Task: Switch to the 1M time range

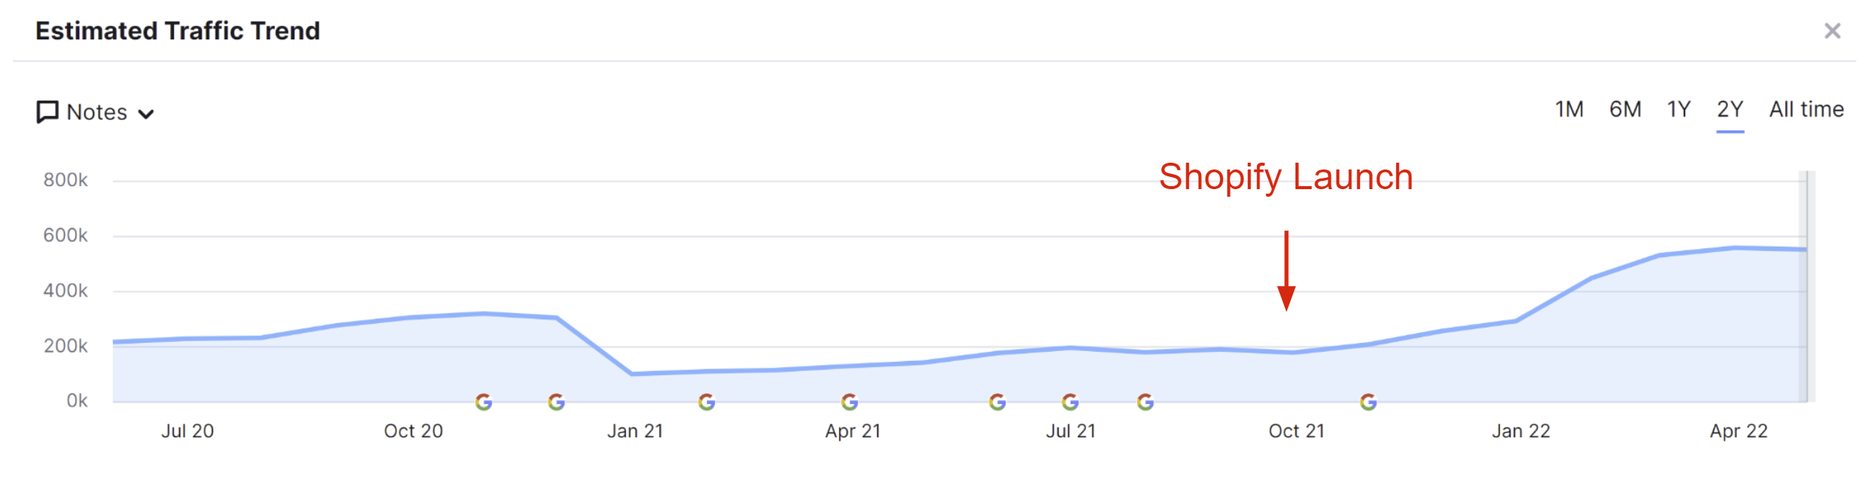Action: click(1569, 110)
